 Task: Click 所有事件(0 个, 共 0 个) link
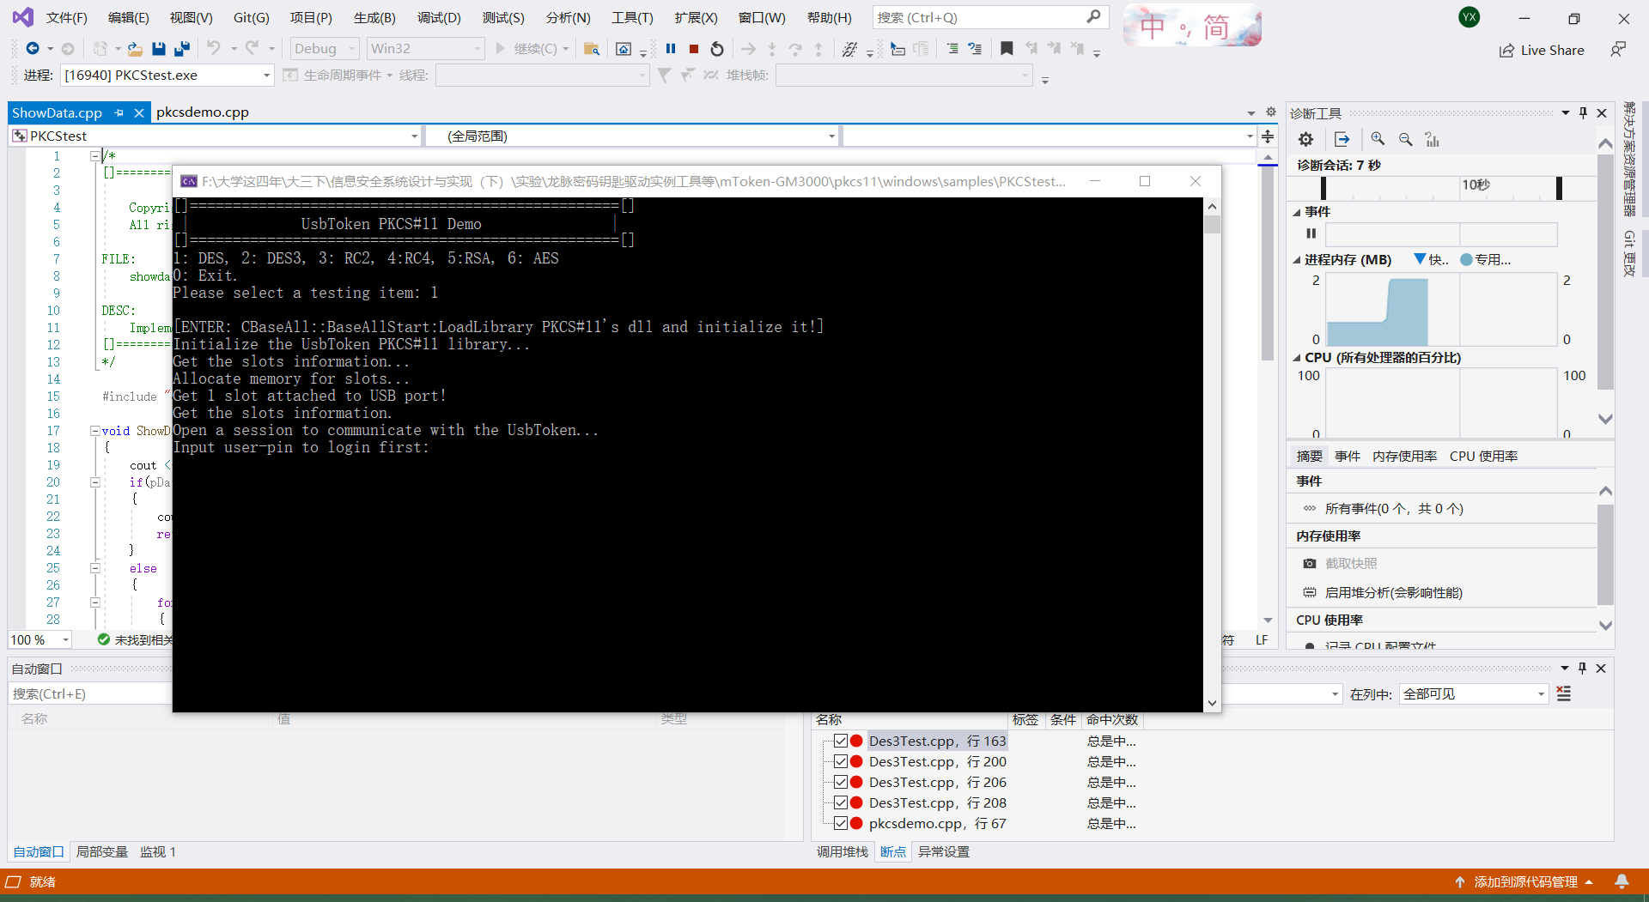pos(1394,509)
